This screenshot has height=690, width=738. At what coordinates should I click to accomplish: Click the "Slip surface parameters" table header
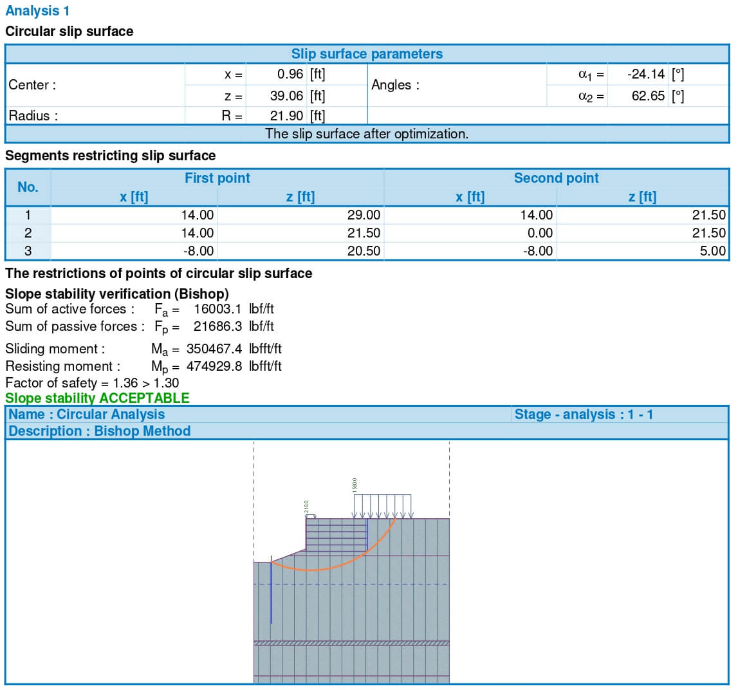[x=367, y=54]
